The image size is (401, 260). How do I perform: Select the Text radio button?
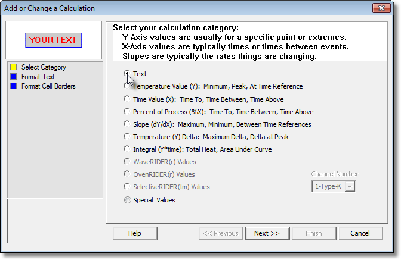pos(127,73)
